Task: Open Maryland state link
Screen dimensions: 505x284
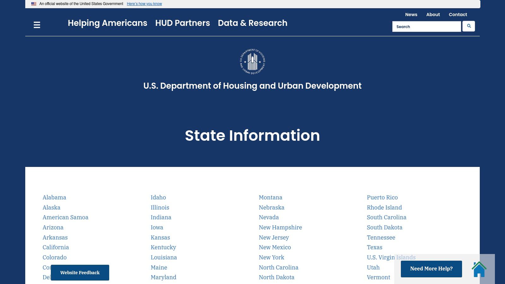Action: tap(163, 277)
